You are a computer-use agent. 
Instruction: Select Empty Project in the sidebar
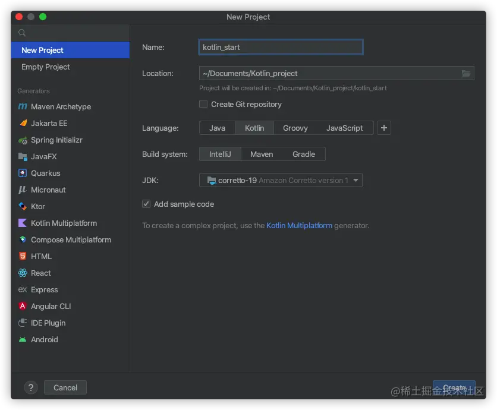pos(70,67)
